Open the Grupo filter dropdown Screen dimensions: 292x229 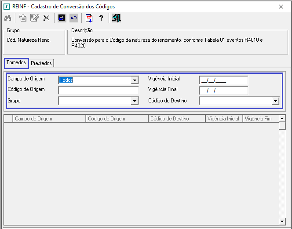(x=135, y=101)
